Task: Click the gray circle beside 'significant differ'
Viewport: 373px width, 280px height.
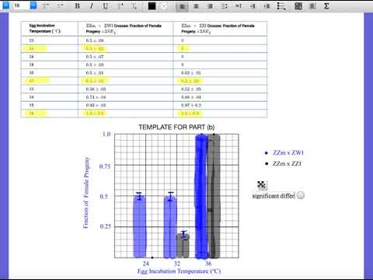Action: [x=301, y=195]
